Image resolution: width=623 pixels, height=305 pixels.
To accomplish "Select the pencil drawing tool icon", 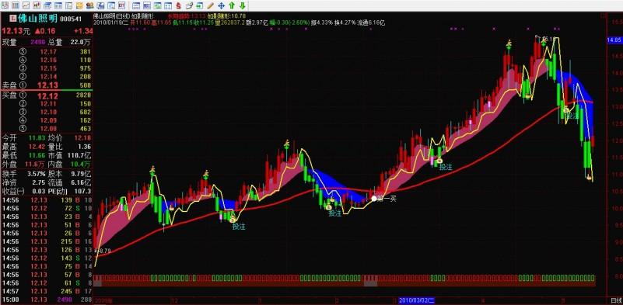I will (211, 5).
